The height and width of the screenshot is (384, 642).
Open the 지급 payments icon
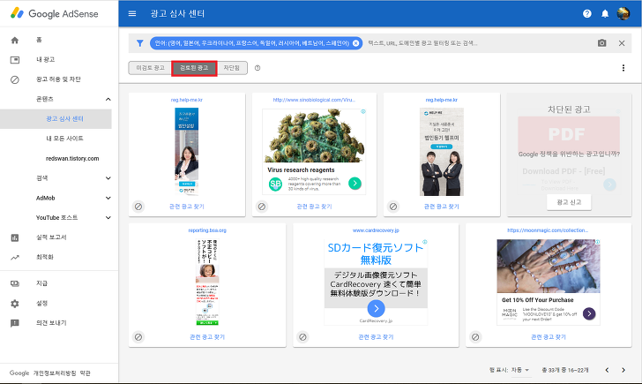click(x=15, y=283)
